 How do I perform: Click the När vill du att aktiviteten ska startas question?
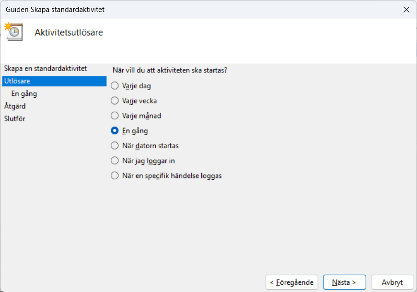pyautogui.click(x=169, y=70)
